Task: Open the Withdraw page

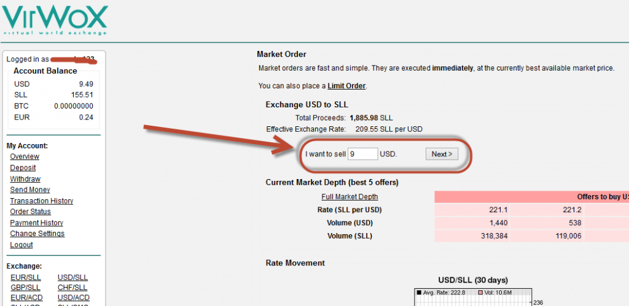Action: (25, 179)
